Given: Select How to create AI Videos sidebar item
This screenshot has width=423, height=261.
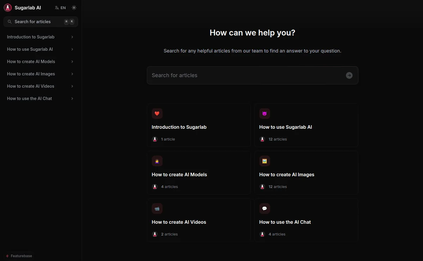Looking at the screenshot, I should coord(41,86).
